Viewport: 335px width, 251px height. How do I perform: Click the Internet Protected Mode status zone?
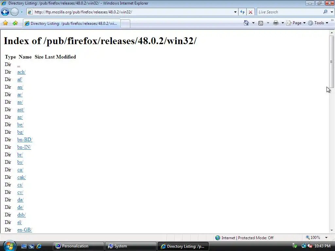click(244, 238)
